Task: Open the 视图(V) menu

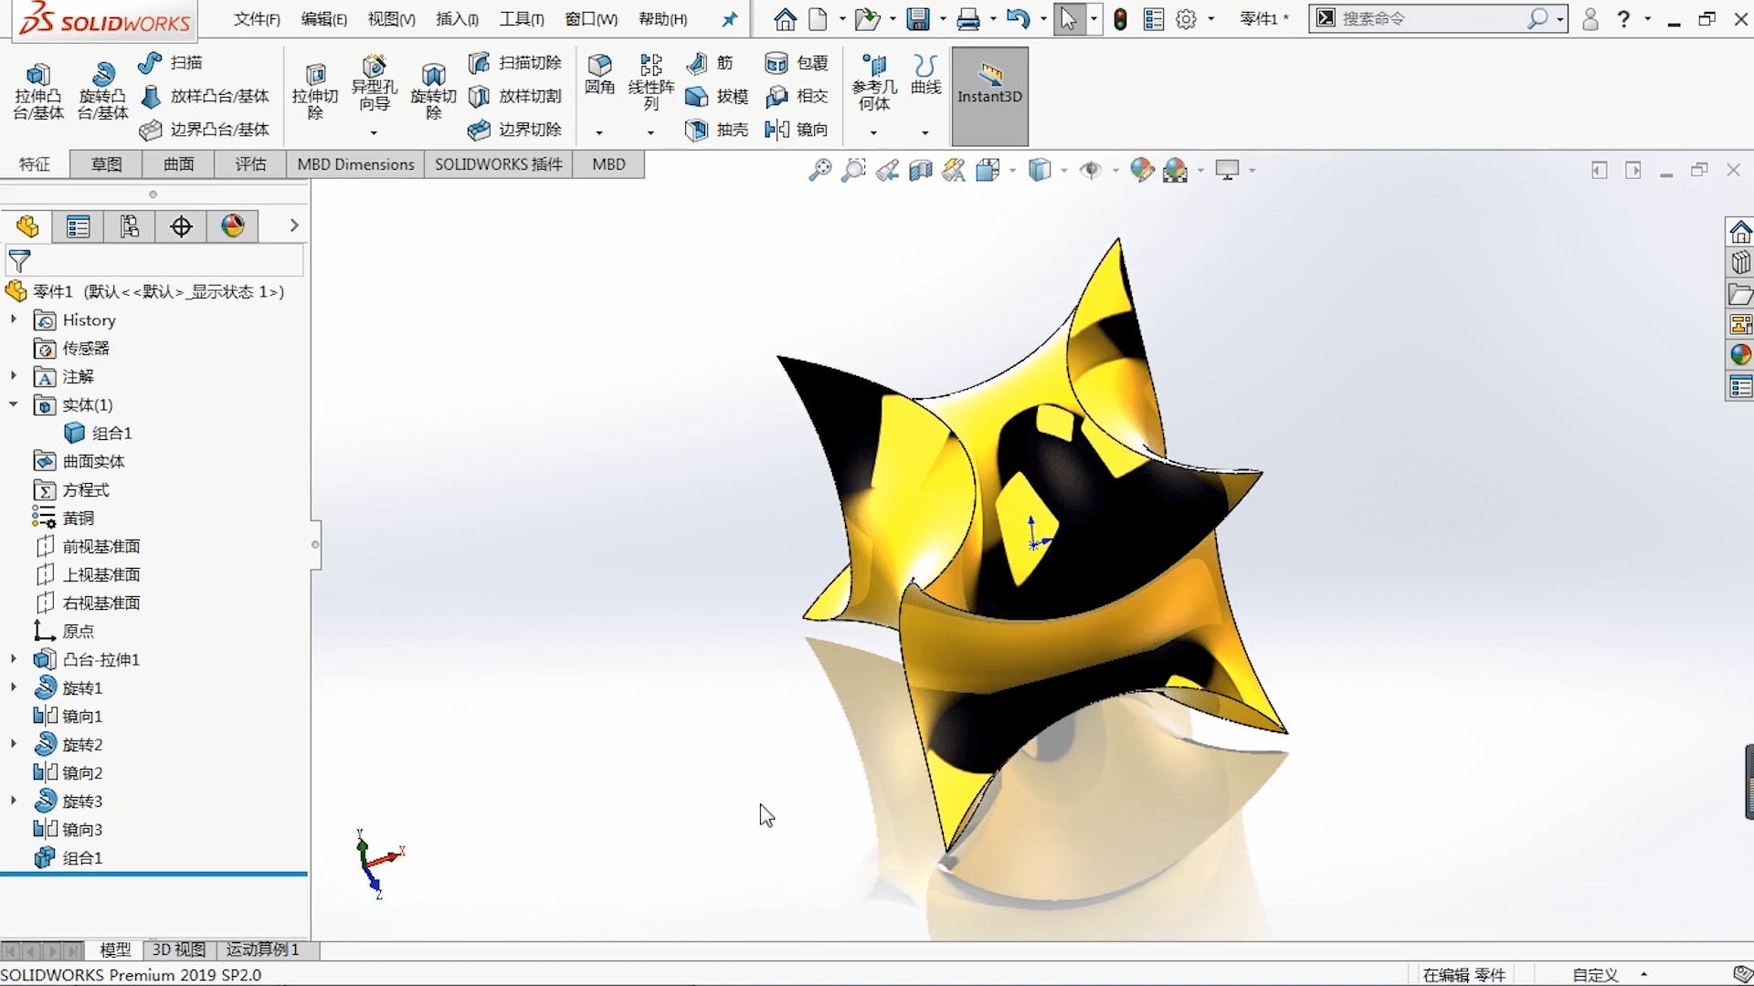Action: (x=392, y=18)
